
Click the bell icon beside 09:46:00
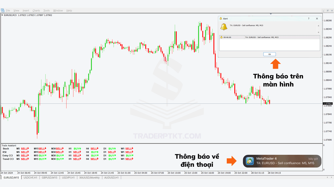coord(221,37)
